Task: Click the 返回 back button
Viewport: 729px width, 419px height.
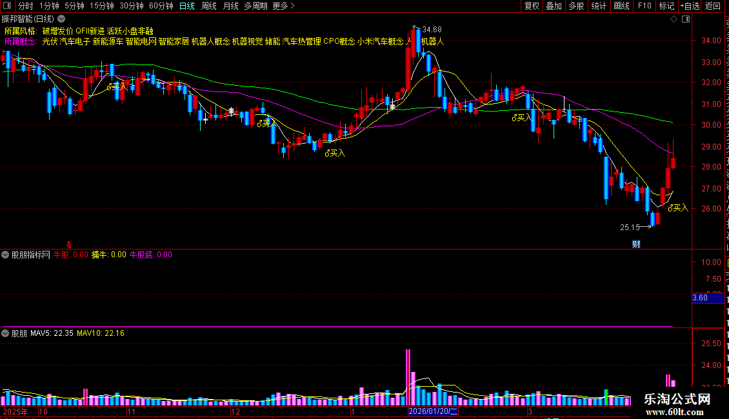Action: coord(712,6)
